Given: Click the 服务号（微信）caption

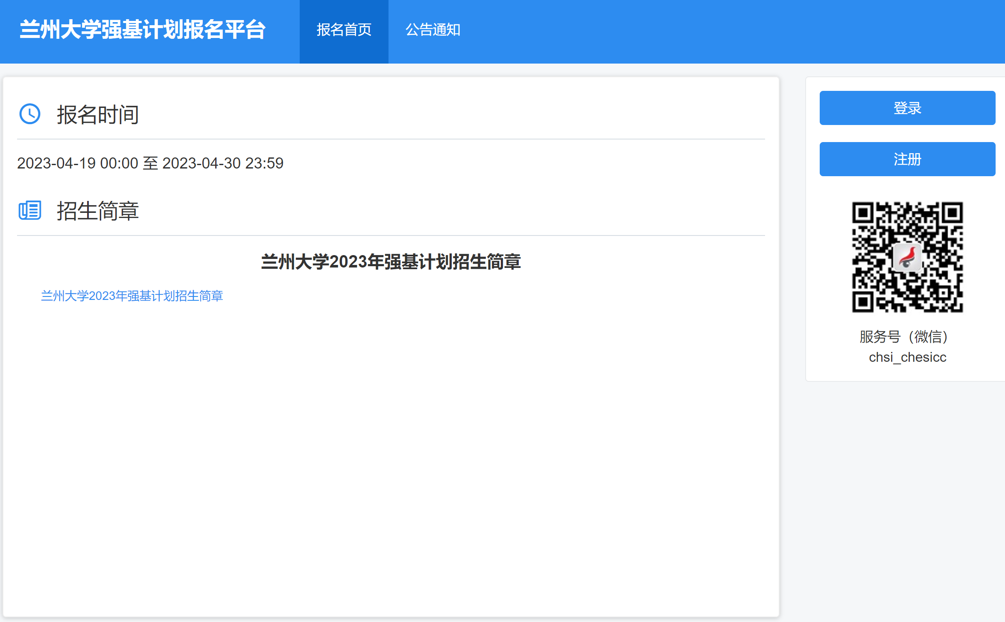Looking at the screenshot, I should 904,337.
